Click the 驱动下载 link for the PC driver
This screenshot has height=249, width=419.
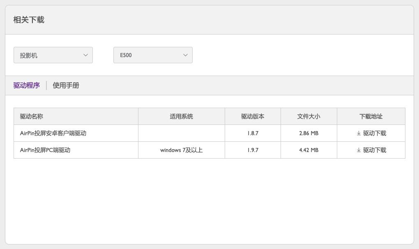click(x=374, y=150)
